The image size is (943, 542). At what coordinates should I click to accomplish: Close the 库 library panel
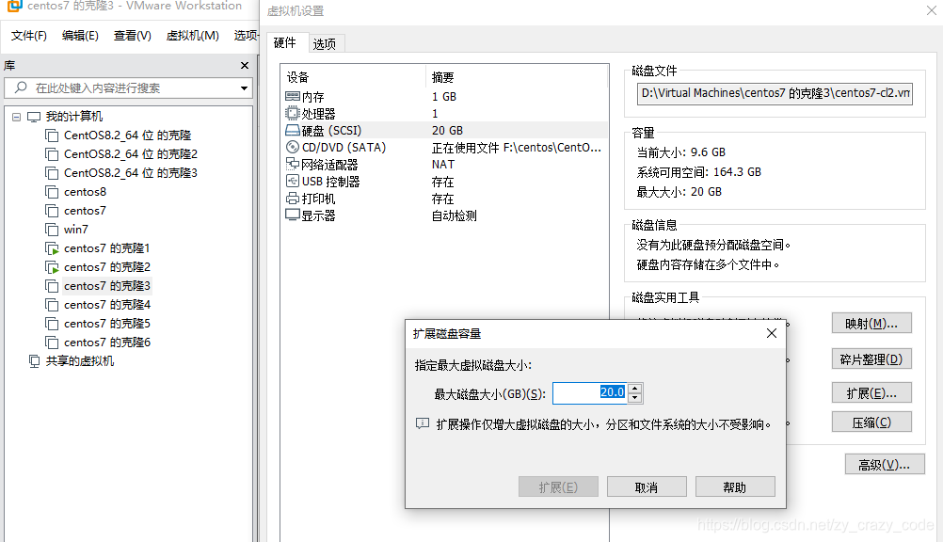coord(244,66)
